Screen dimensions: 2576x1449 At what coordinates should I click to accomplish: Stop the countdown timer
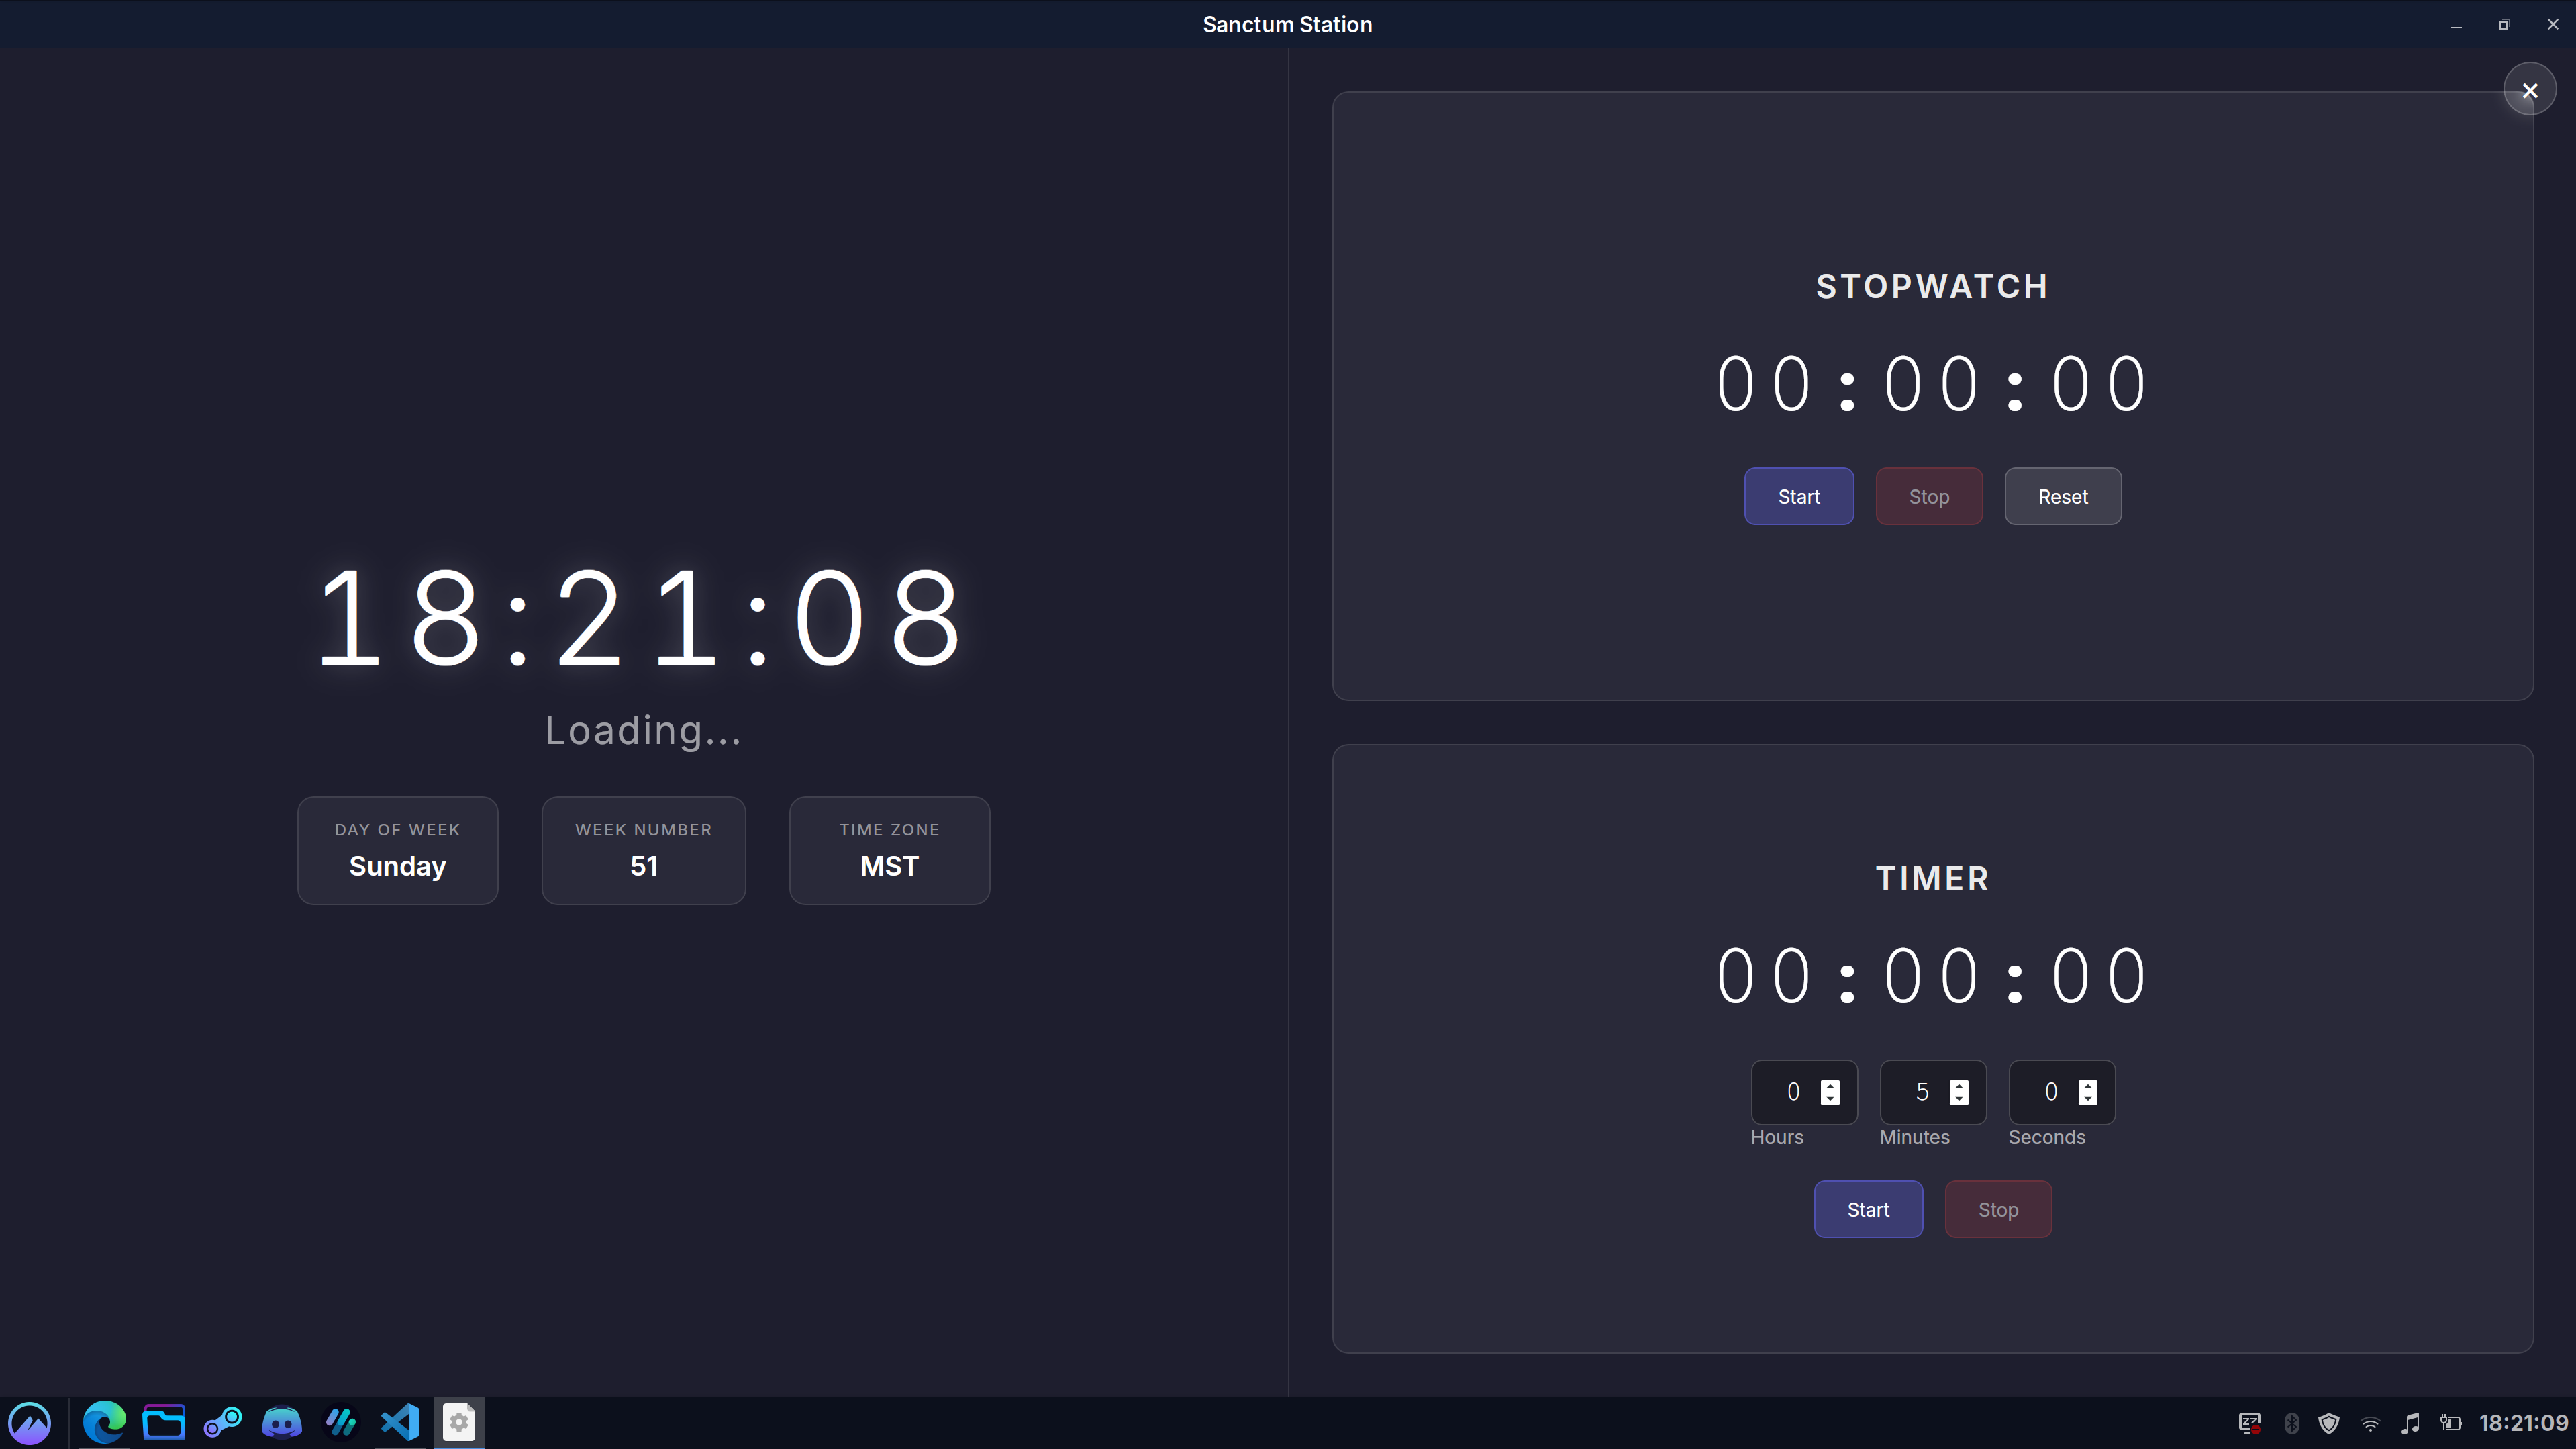click(1997, 1209)
